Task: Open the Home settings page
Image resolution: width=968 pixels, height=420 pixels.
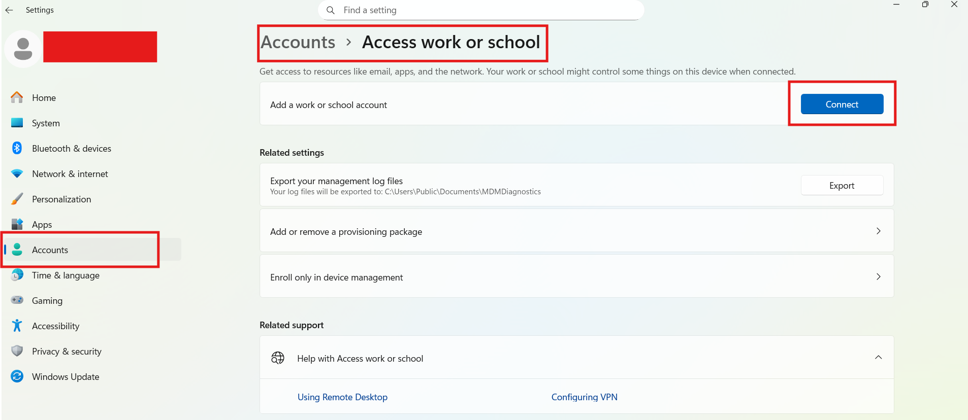Action: (44, 98)
